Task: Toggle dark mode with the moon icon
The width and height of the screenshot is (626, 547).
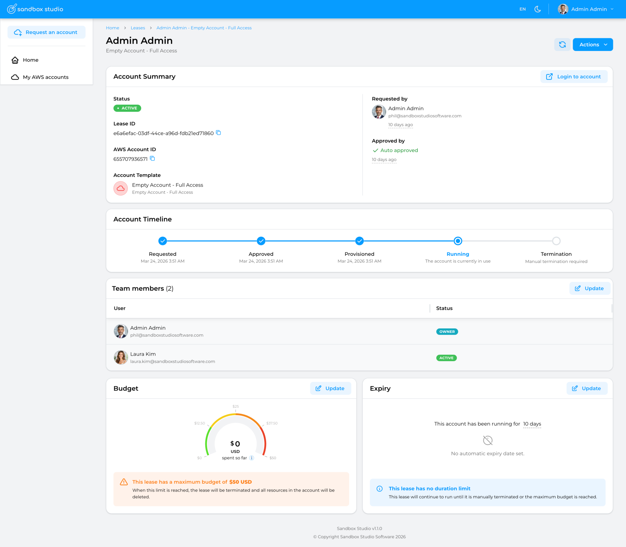Action: (537, 9)
